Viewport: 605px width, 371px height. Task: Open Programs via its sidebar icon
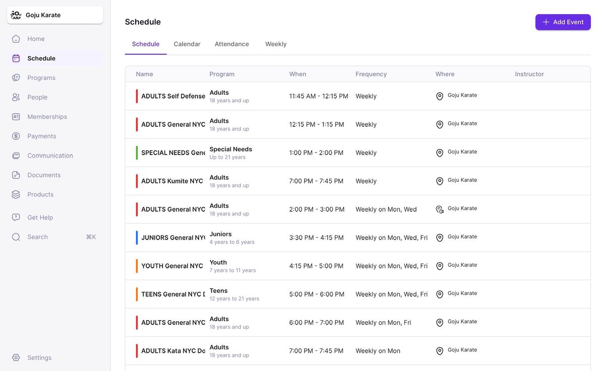(16, 78)
